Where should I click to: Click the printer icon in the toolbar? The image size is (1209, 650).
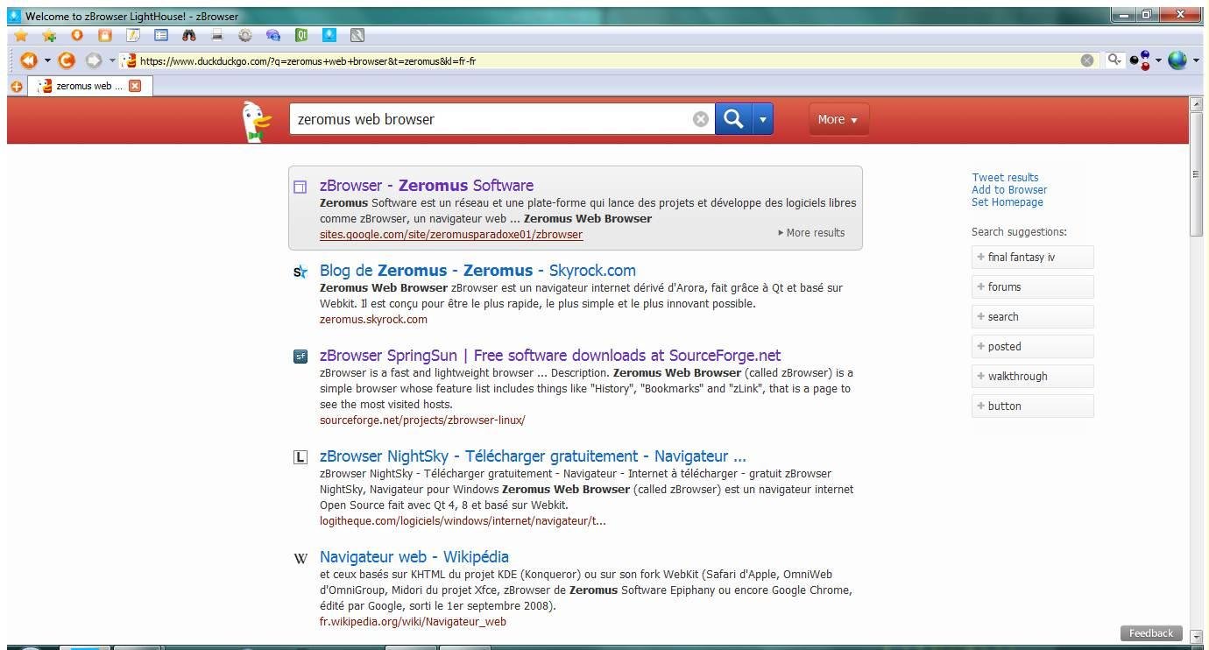click(217, 35)
